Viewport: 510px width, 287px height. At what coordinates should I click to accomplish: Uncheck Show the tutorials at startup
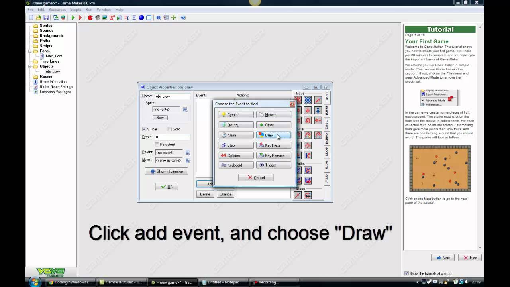click(406, 273)
